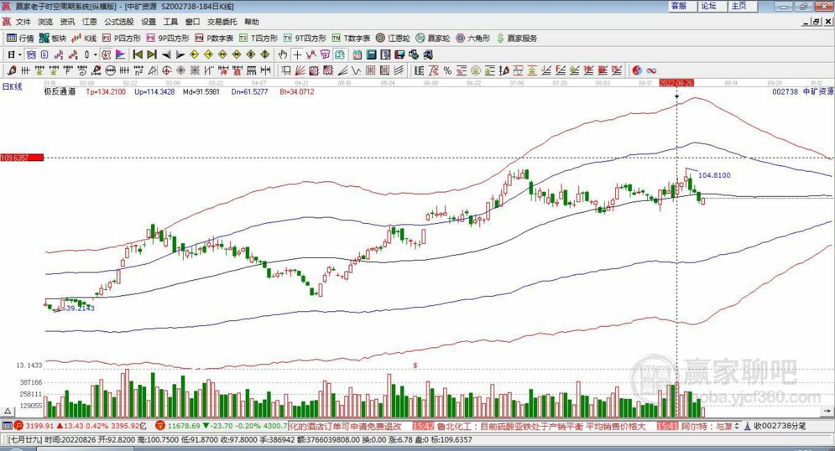Click the 2022-08-26 date marker
Viewport: 835px width, 451px height.
(677, 82)
